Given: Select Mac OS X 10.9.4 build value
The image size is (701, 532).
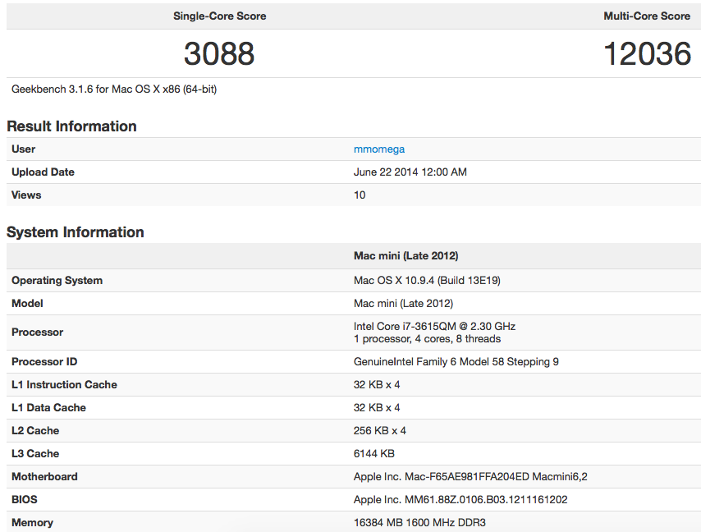Looking at the screenshot, I should (427, 280).
